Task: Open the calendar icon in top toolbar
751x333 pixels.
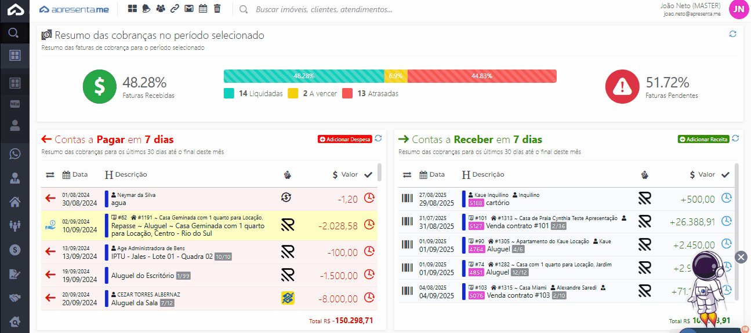Action: click(203, 9)
